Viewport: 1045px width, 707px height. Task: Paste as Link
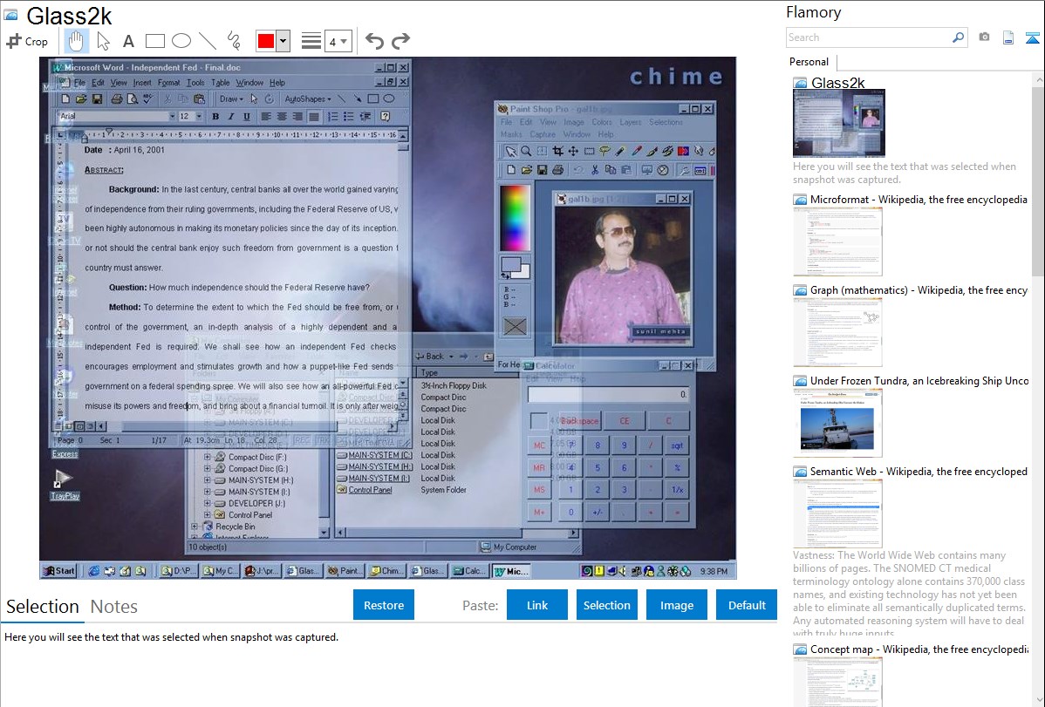537,605
